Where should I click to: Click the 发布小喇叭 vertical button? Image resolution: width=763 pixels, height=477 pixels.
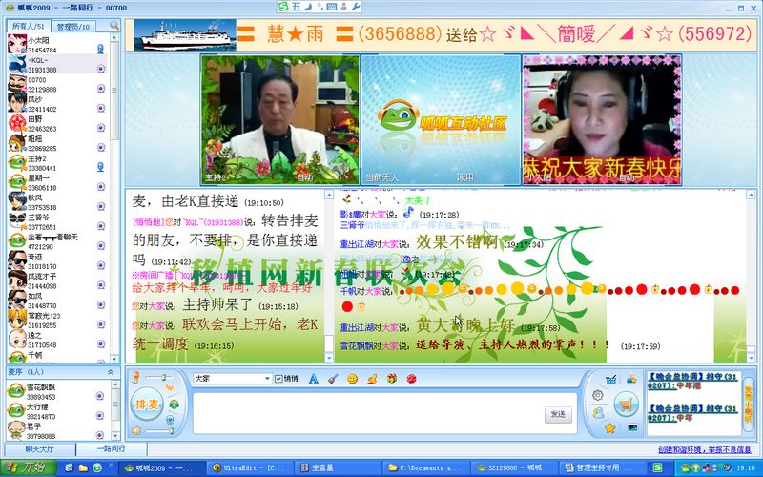[x=748, y=404]
